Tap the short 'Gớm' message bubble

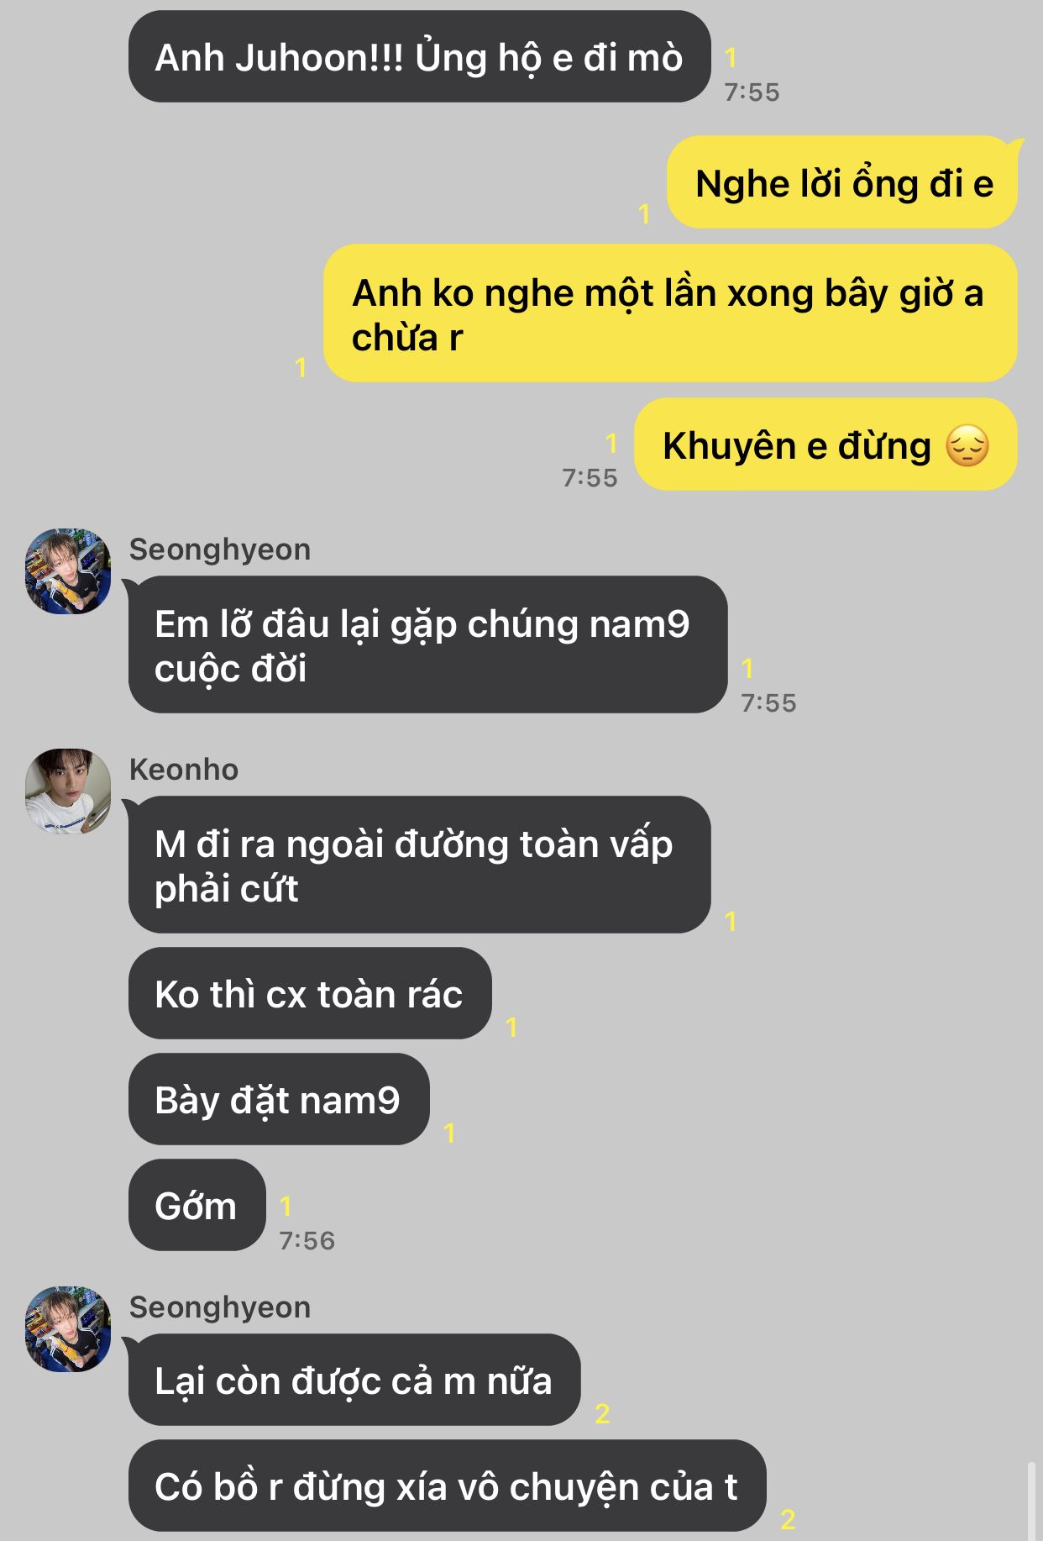197,1205
